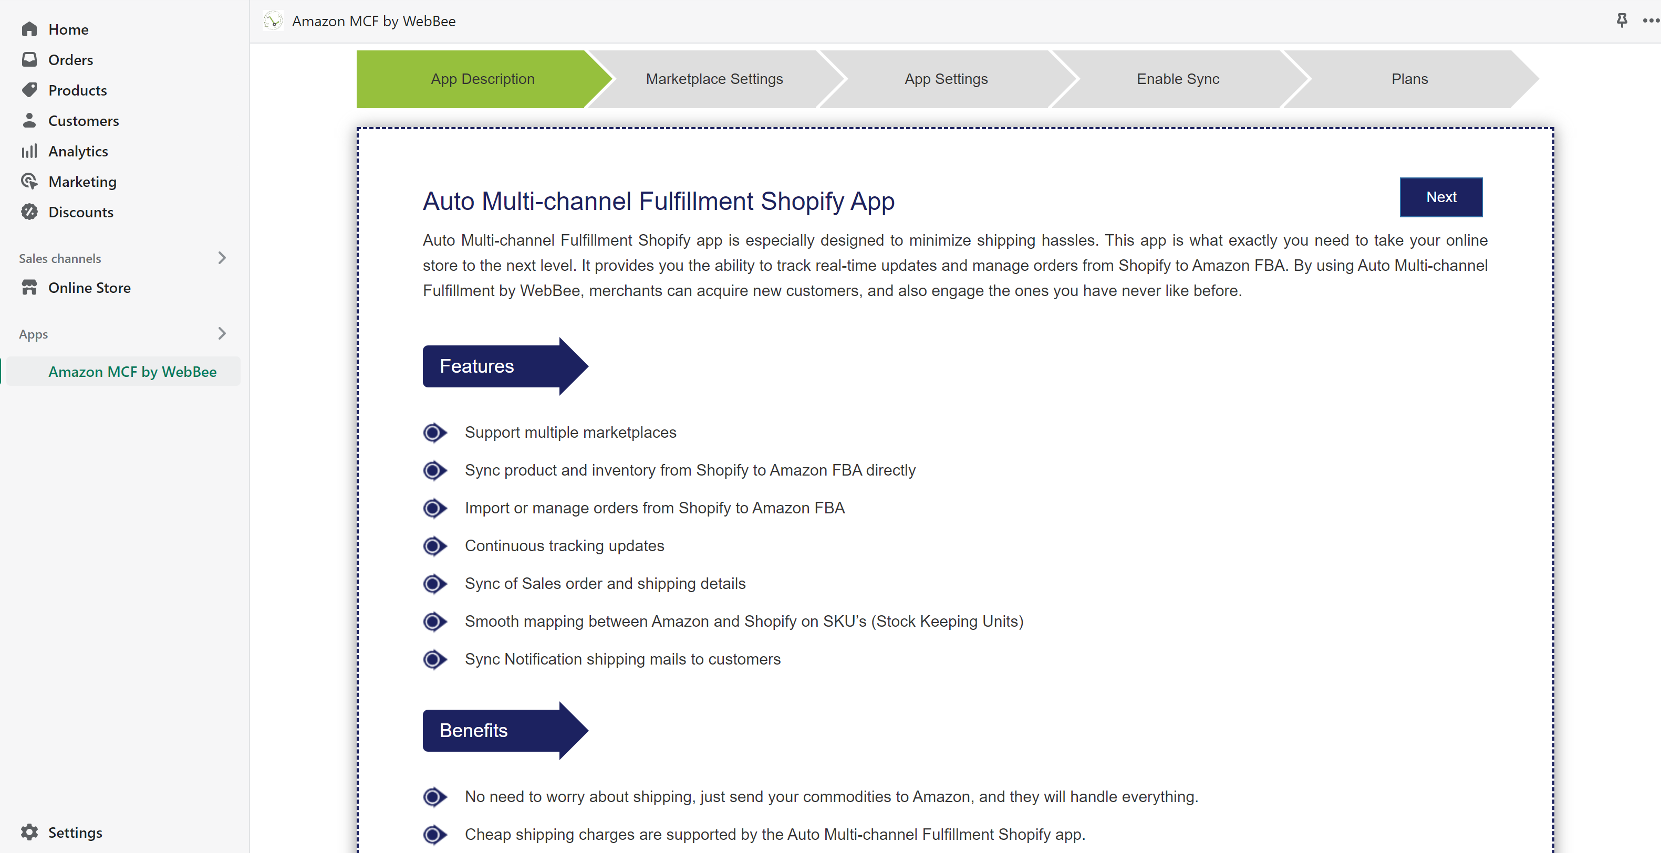
Task: Expand the Sales channels chevron
Action: (222, 258)
